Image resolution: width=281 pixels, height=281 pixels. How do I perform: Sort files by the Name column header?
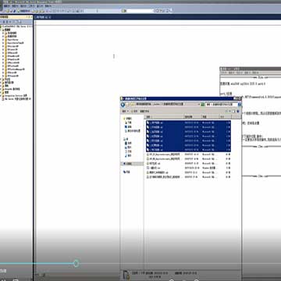[165, 117]
